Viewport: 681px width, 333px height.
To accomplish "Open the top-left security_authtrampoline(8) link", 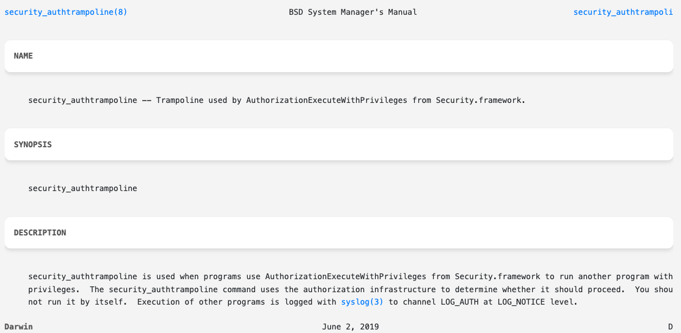I will tap(66, 12).
